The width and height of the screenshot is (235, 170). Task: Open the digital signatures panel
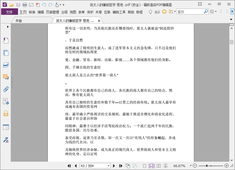(6, 101)
